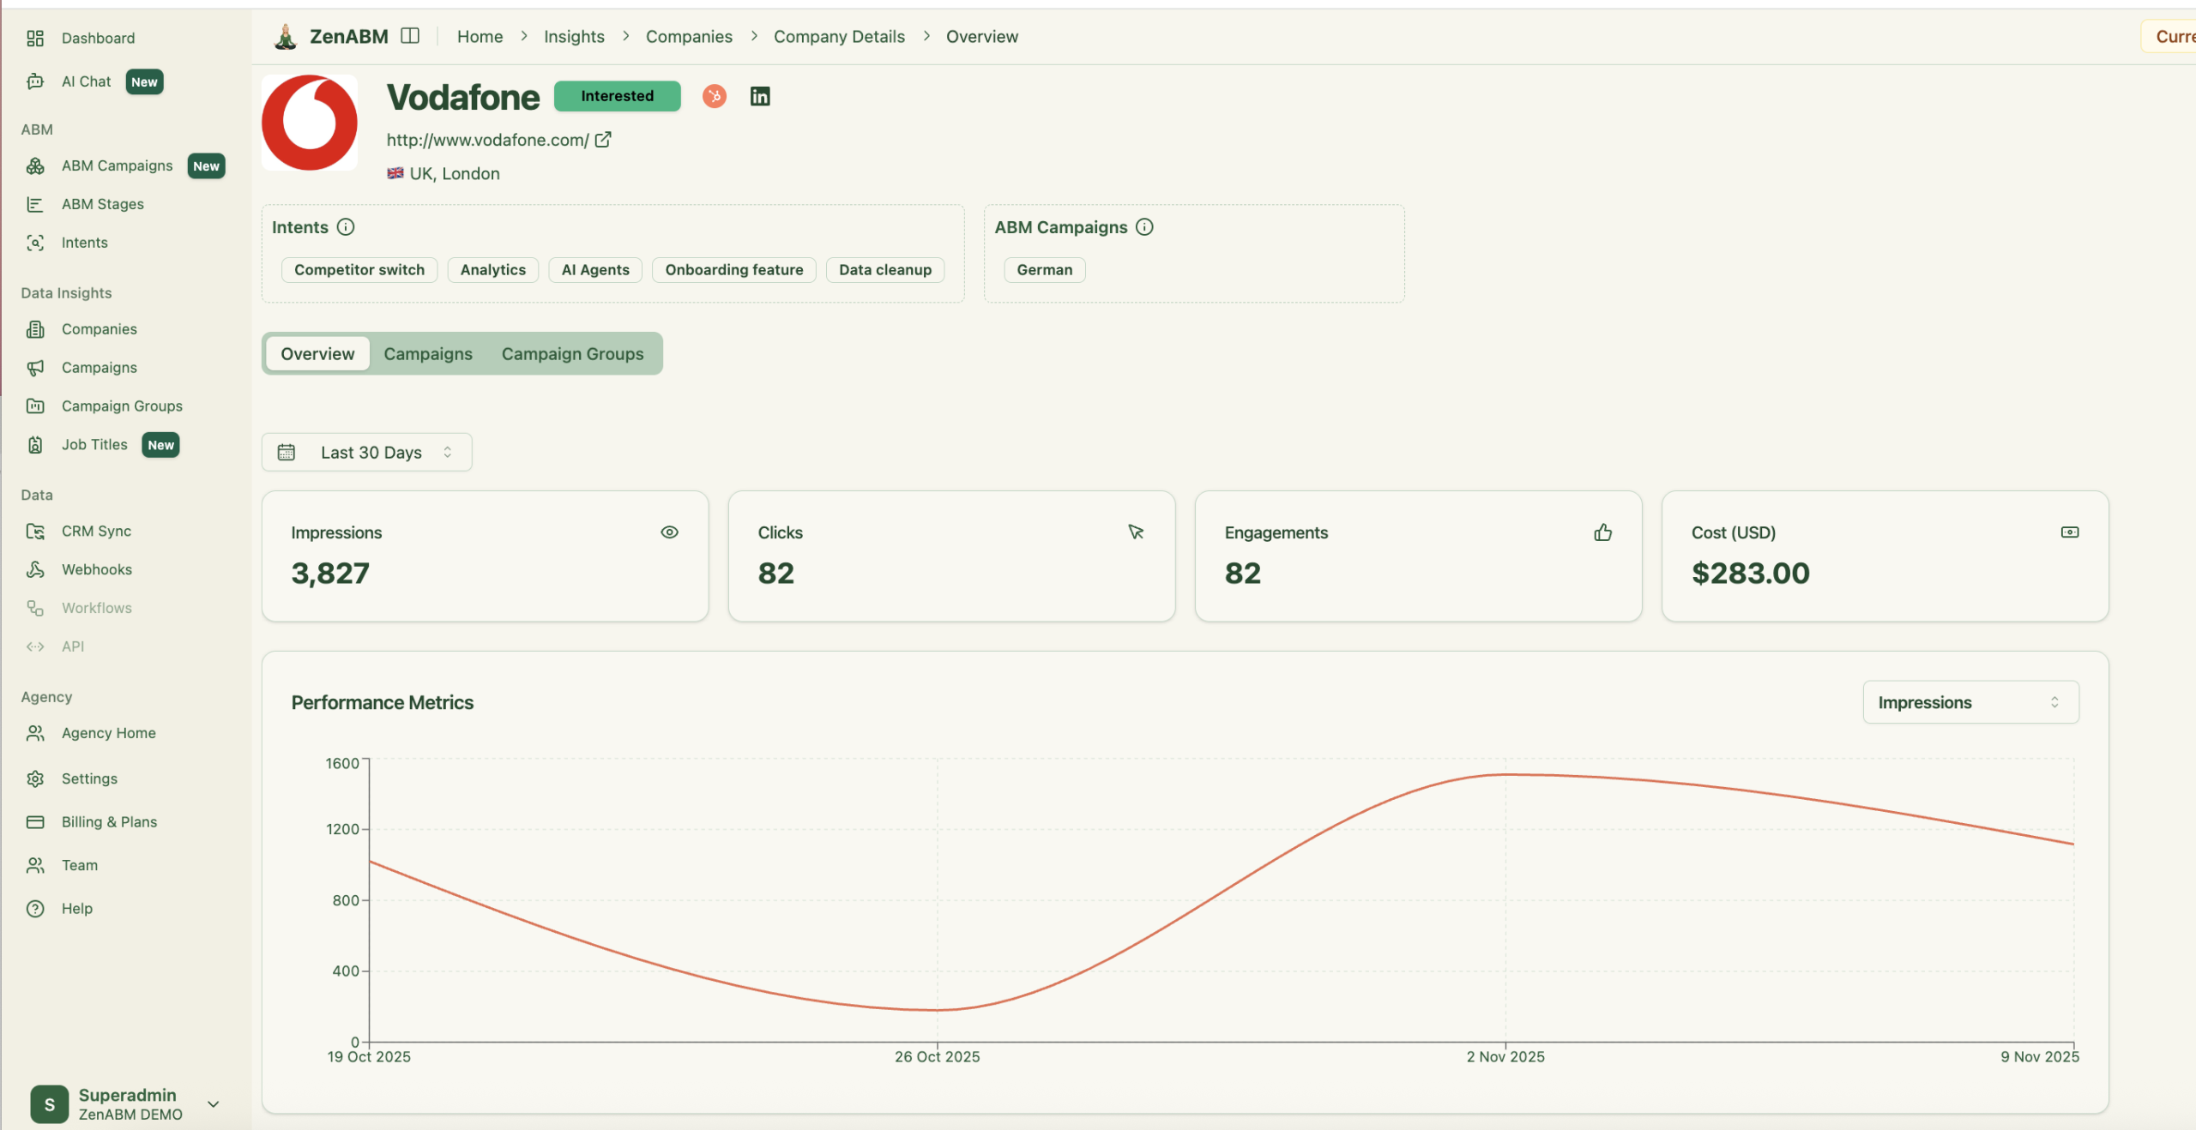Select the Intents sidebar icon

[35, 243]
